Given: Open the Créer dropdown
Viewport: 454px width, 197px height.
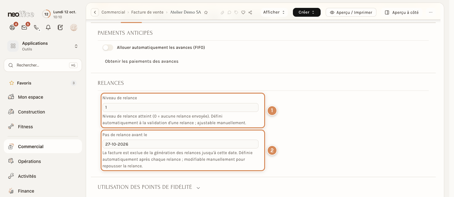Looking at the screenshot, I should pos(307,12).
